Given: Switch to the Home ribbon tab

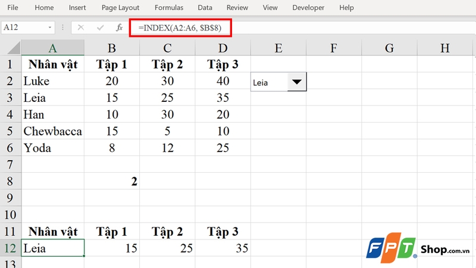Looking at the screenshot, I should click(44, 8).
